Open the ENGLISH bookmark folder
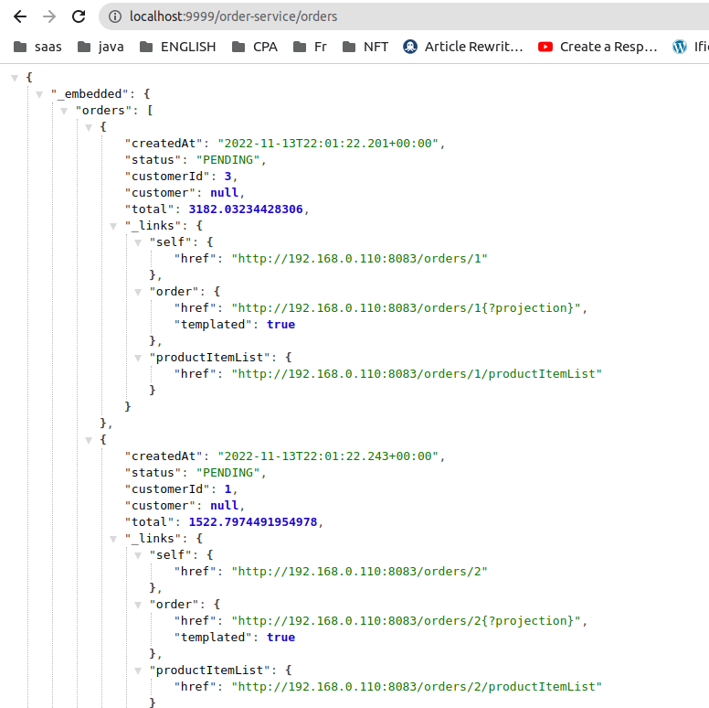This screenshot has width=709, height=708. [177, 47]
